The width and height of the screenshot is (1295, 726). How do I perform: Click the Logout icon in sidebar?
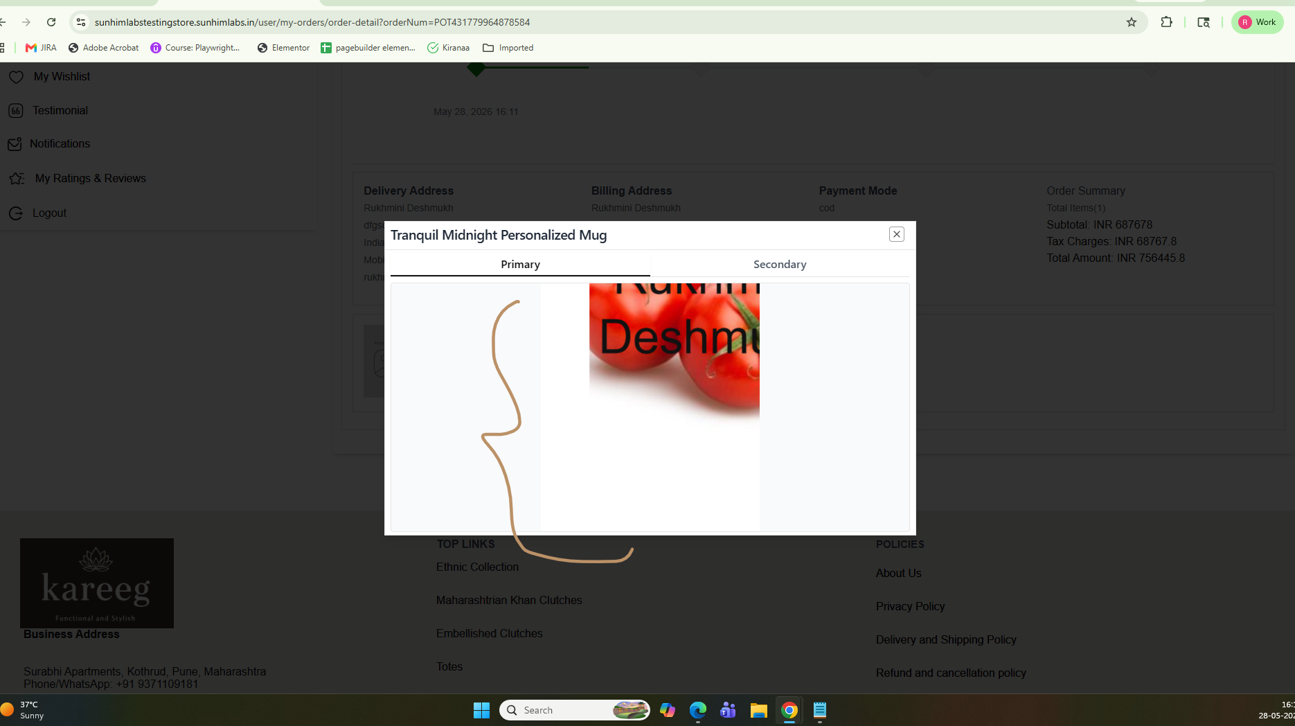15,213
